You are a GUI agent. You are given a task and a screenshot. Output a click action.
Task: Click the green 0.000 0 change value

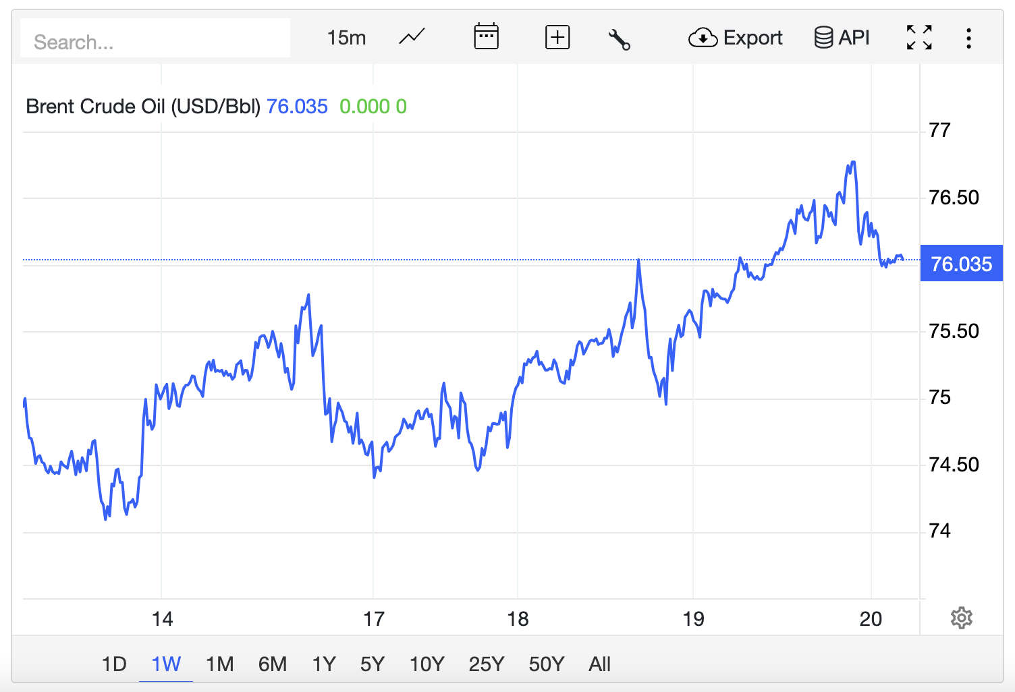373,107
